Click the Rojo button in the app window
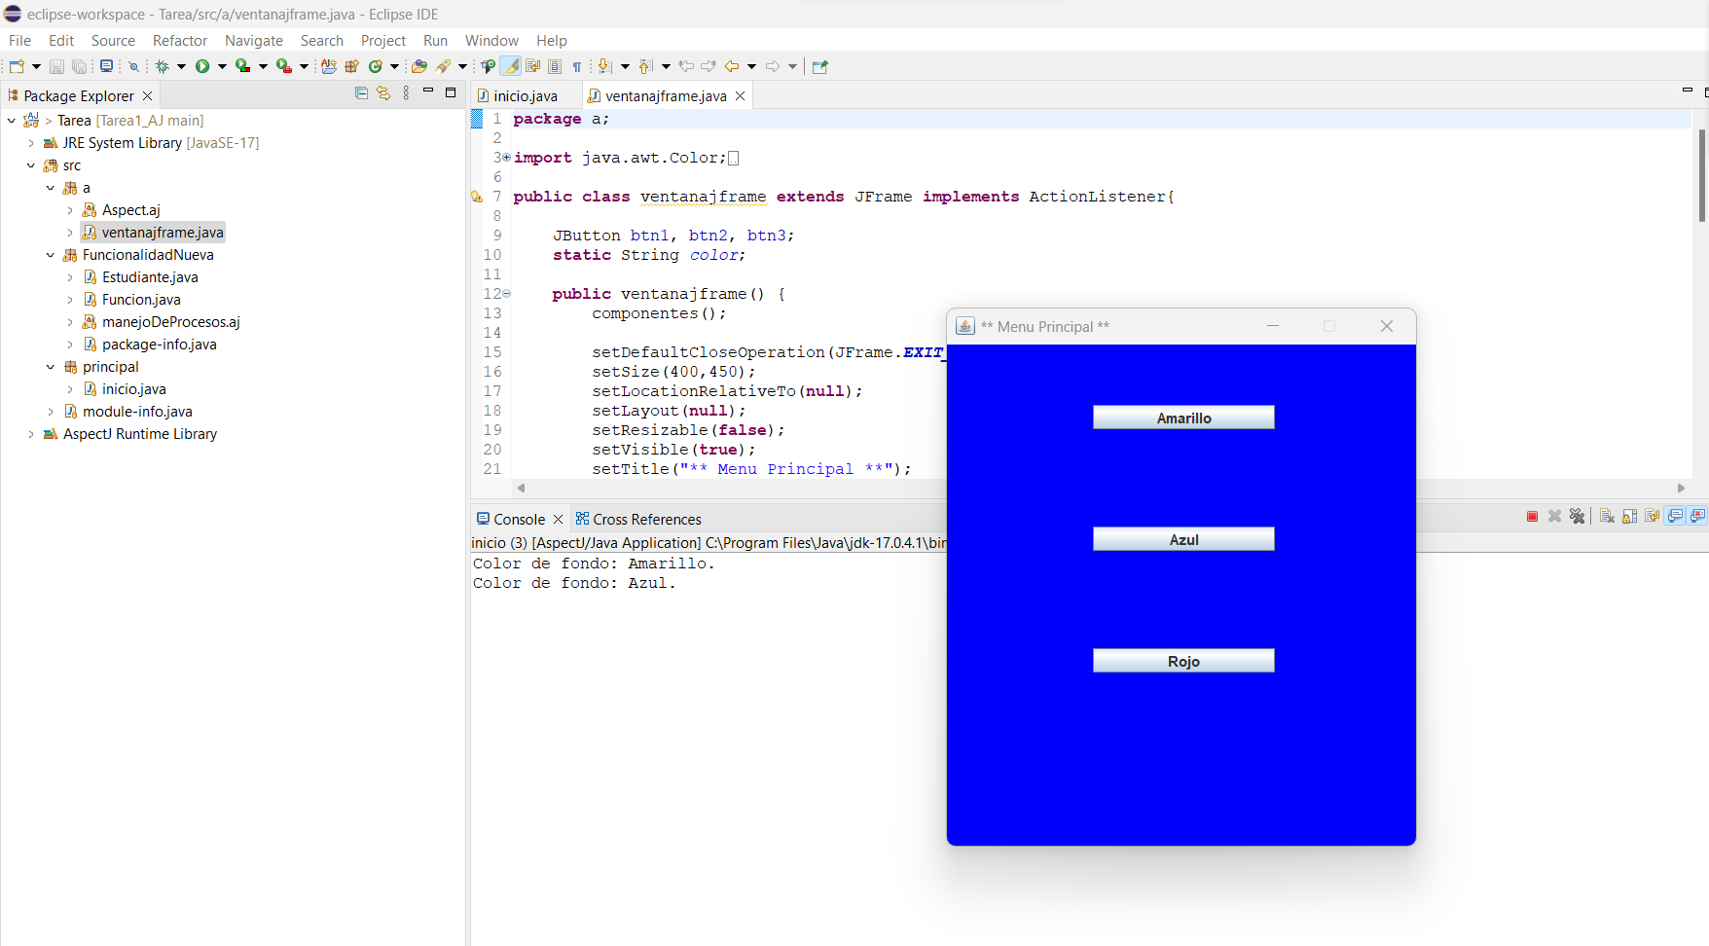This screenshot has height=946, width=1709. tap(1183, 660)
